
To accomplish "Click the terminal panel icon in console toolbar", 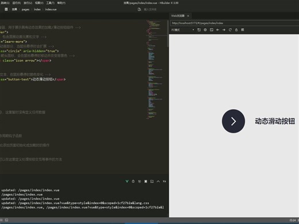I will pos(152,181).
